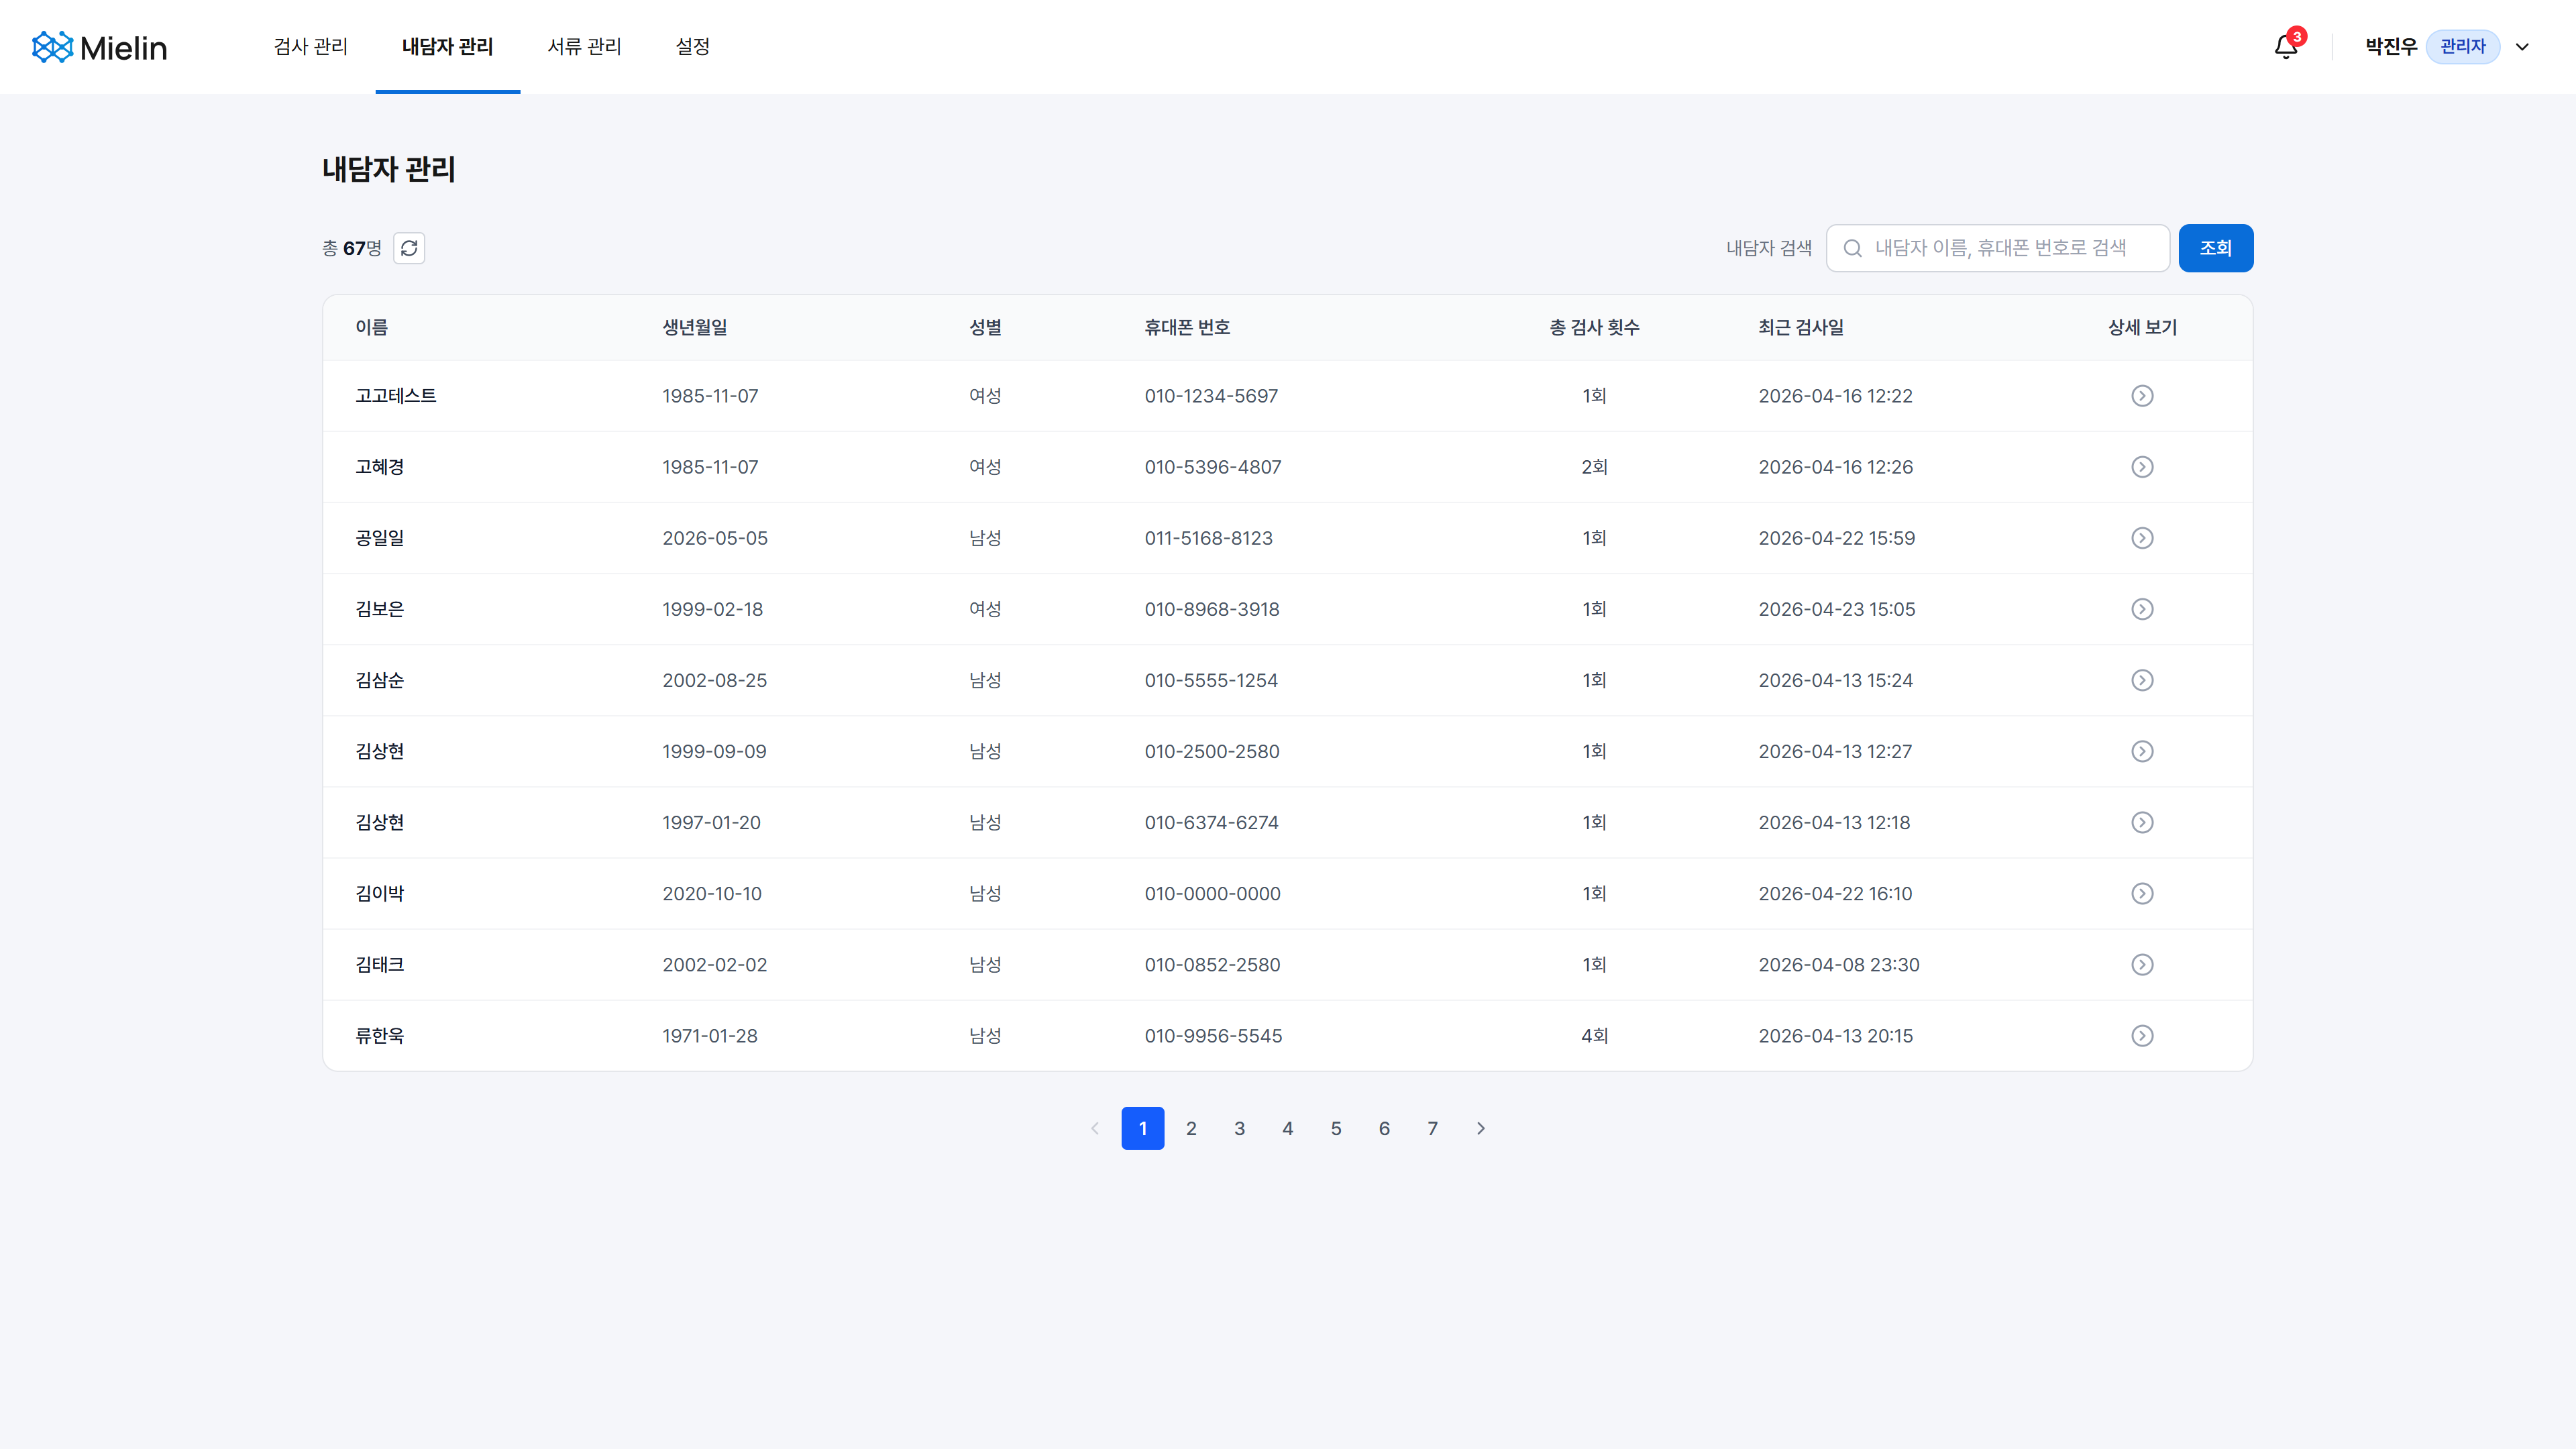2576x1449 pixels.
Task: Click the Mielin logo
Action: tap(99, 47)
